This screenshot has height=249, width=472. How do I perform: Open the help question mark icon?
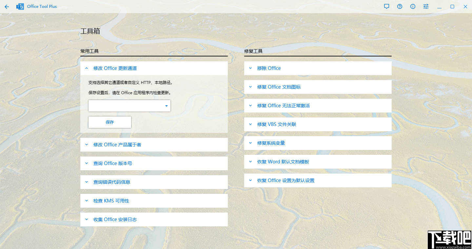pyautogui.click(x=400, y=6)
